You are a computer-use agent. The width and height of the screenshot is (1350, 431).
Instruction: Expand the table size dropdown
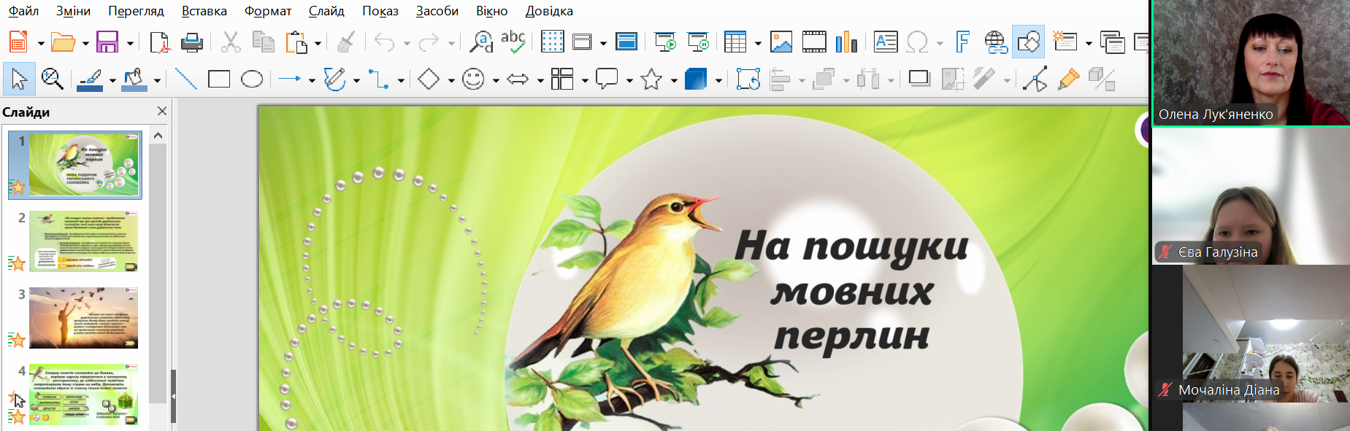tap(758, 43)
